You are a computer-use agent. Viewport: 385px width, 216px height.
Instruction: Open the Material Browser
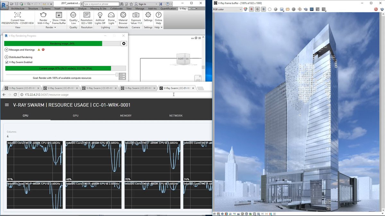[123, 18]
